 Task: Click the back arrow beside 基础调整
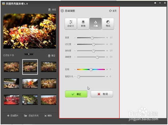coord(62,11)
